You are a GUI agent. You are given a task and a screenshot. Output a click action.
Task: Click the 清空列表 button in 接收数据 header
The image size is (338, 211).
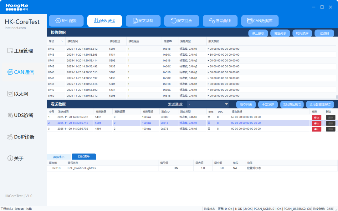(x=280, y=33)
